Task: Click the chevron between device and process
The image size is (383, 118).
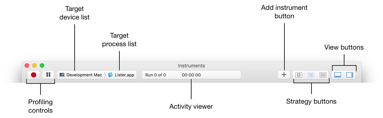Action: [x=105, y=75]
